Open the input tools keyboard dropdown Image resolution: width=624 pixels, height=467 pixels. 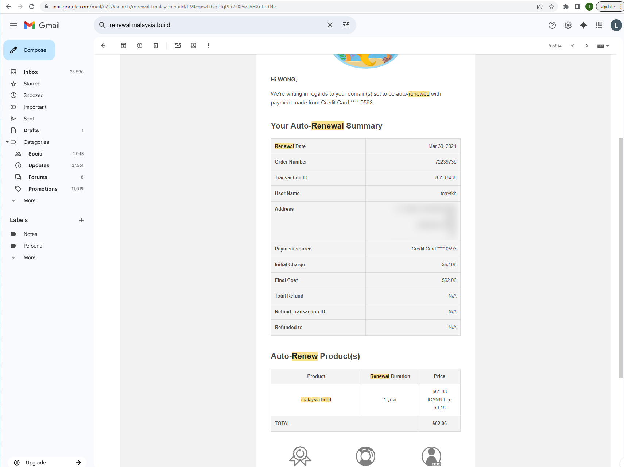coord(603,46)
